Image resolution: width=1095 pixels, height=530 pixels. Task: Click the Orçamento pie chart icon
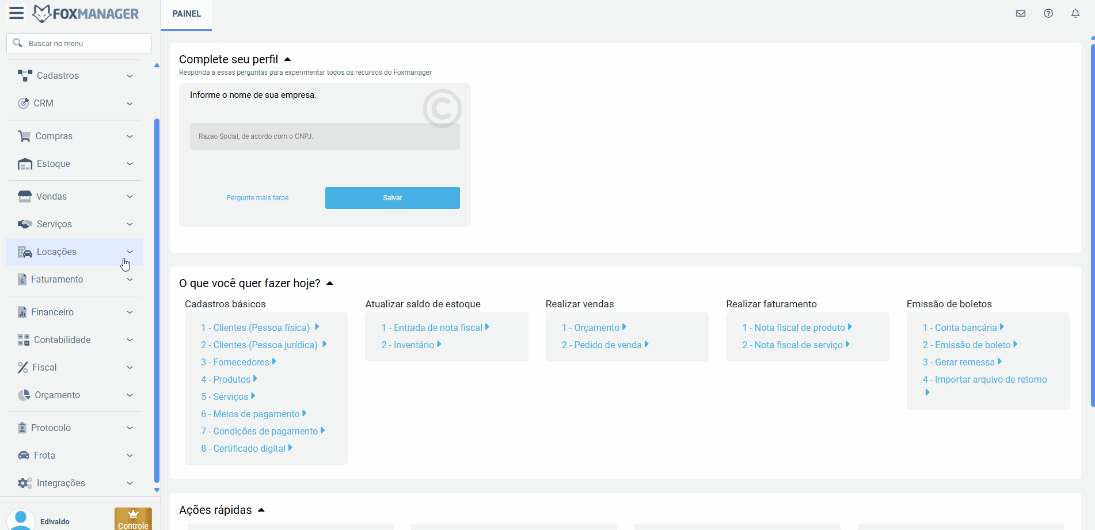(24, 395)
